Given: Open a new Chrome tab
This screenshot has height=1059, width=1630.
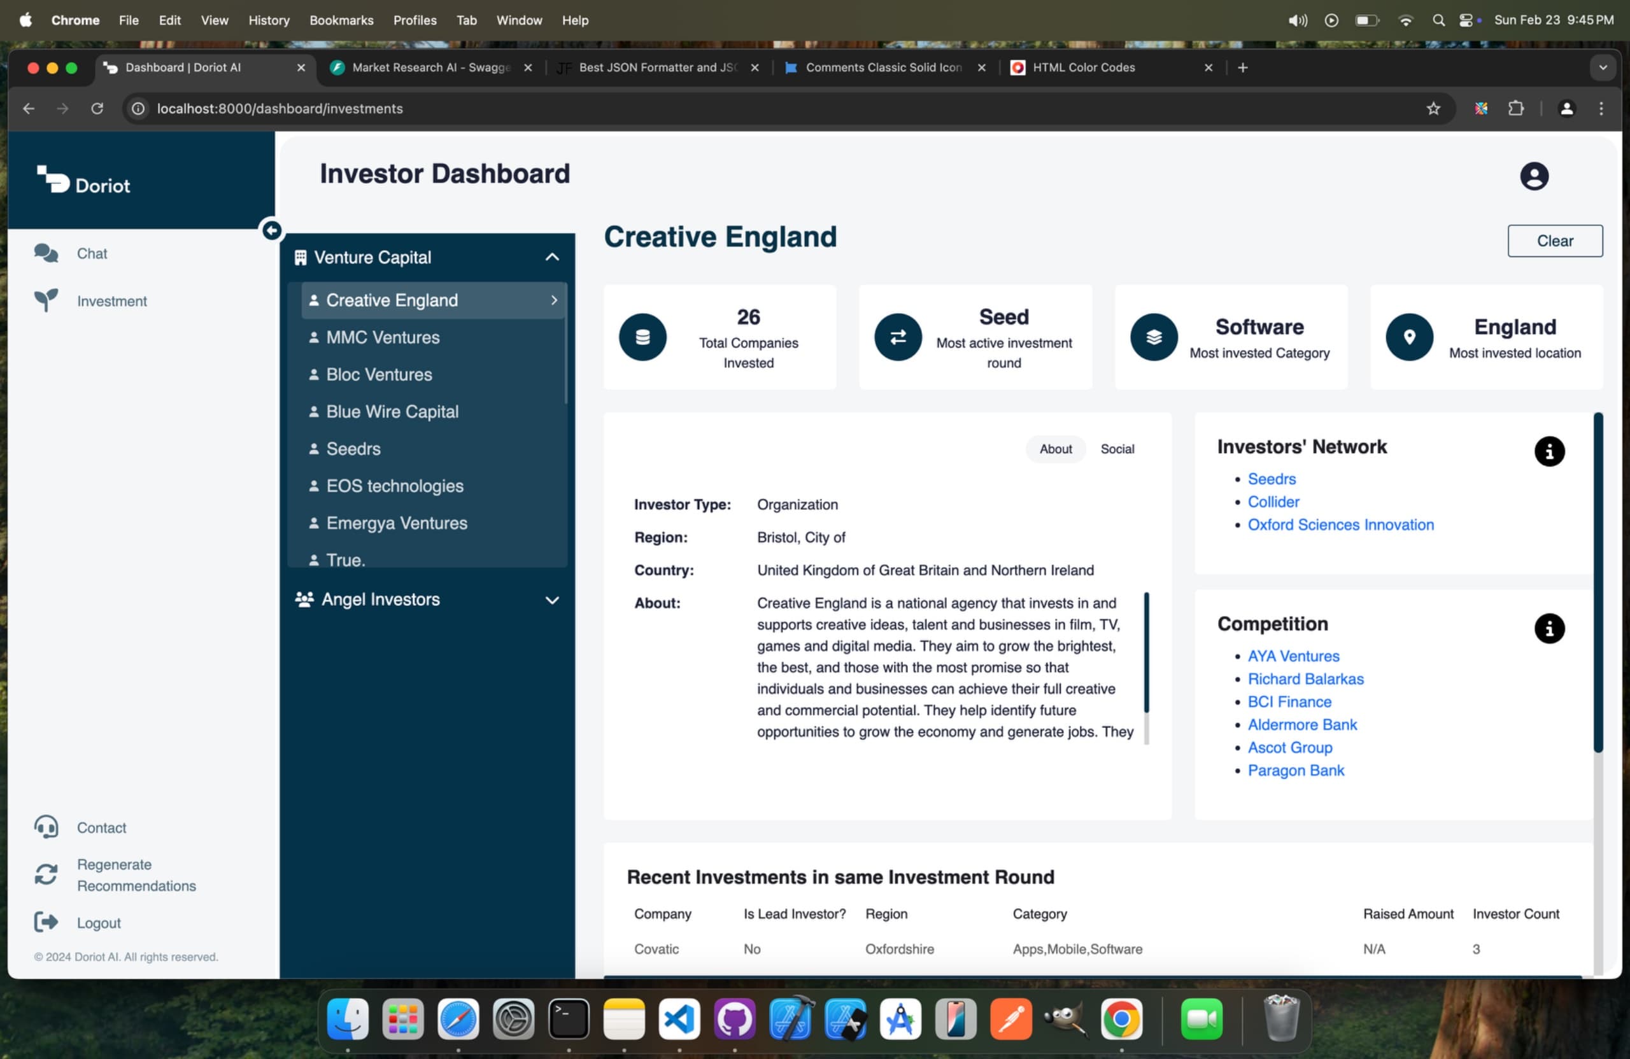Looking at the screenshot, I should 1242,67.
